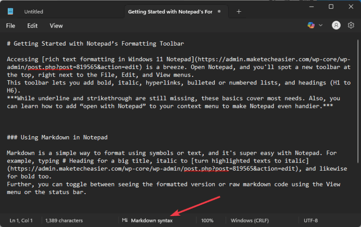This screenshot has height=227, width=361.
Task: Click the unsaved-changes dot on active tab
Action: [219, 11]
